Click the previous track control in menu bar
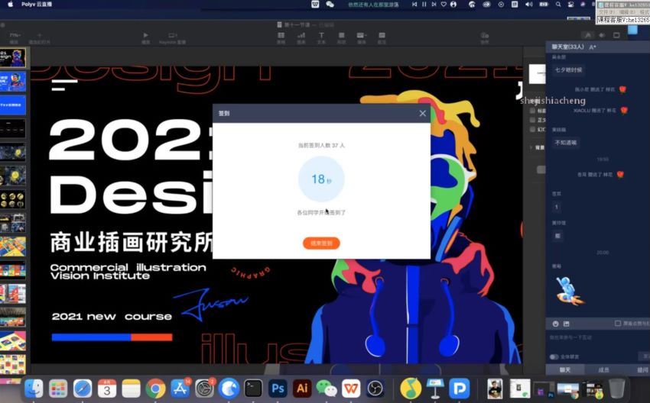The width and height of the screenshot is (650, 403). 414,4
